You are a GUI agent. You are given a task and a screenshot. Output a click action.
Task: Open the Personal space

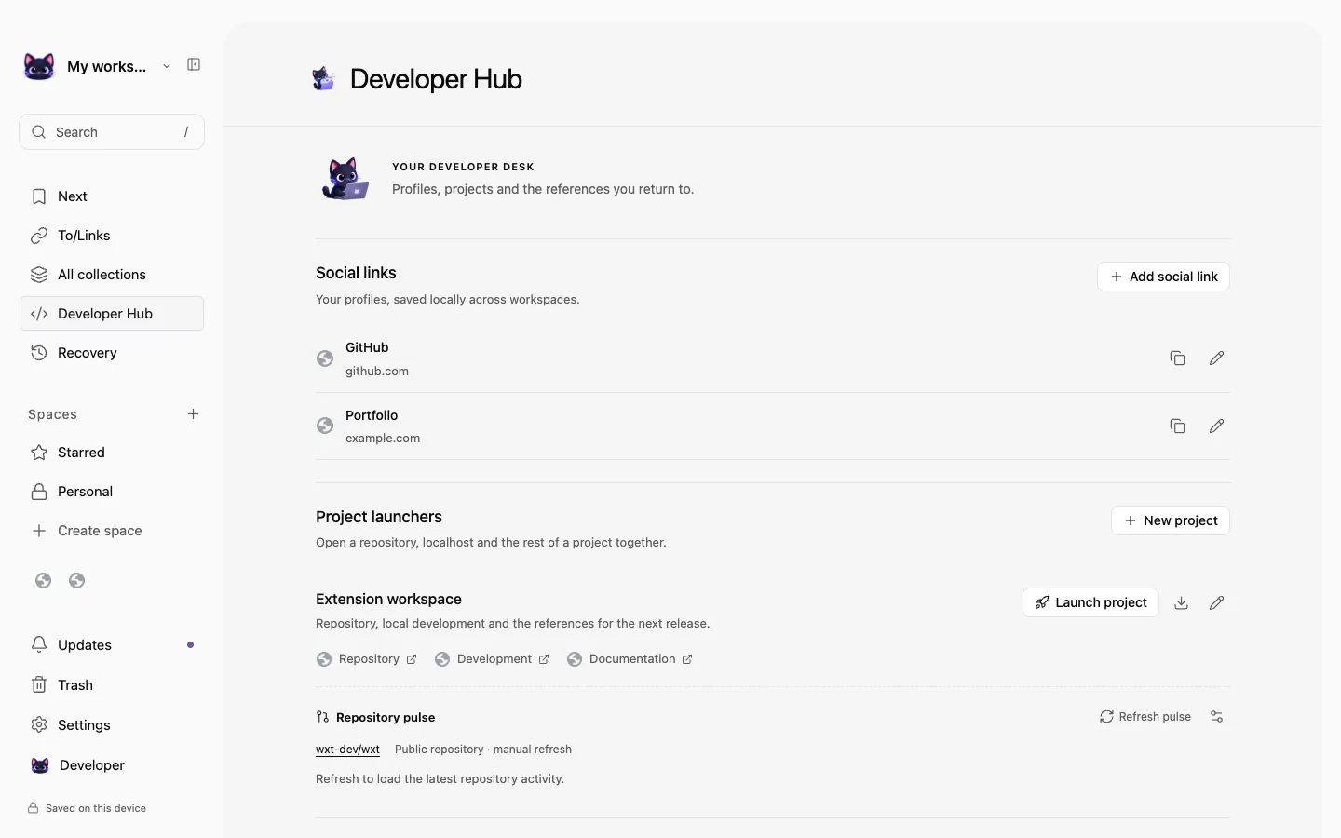(112, 492)
